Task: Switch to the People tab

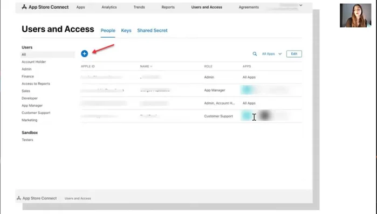Action: pyautogui.click(x=108, y=31)
